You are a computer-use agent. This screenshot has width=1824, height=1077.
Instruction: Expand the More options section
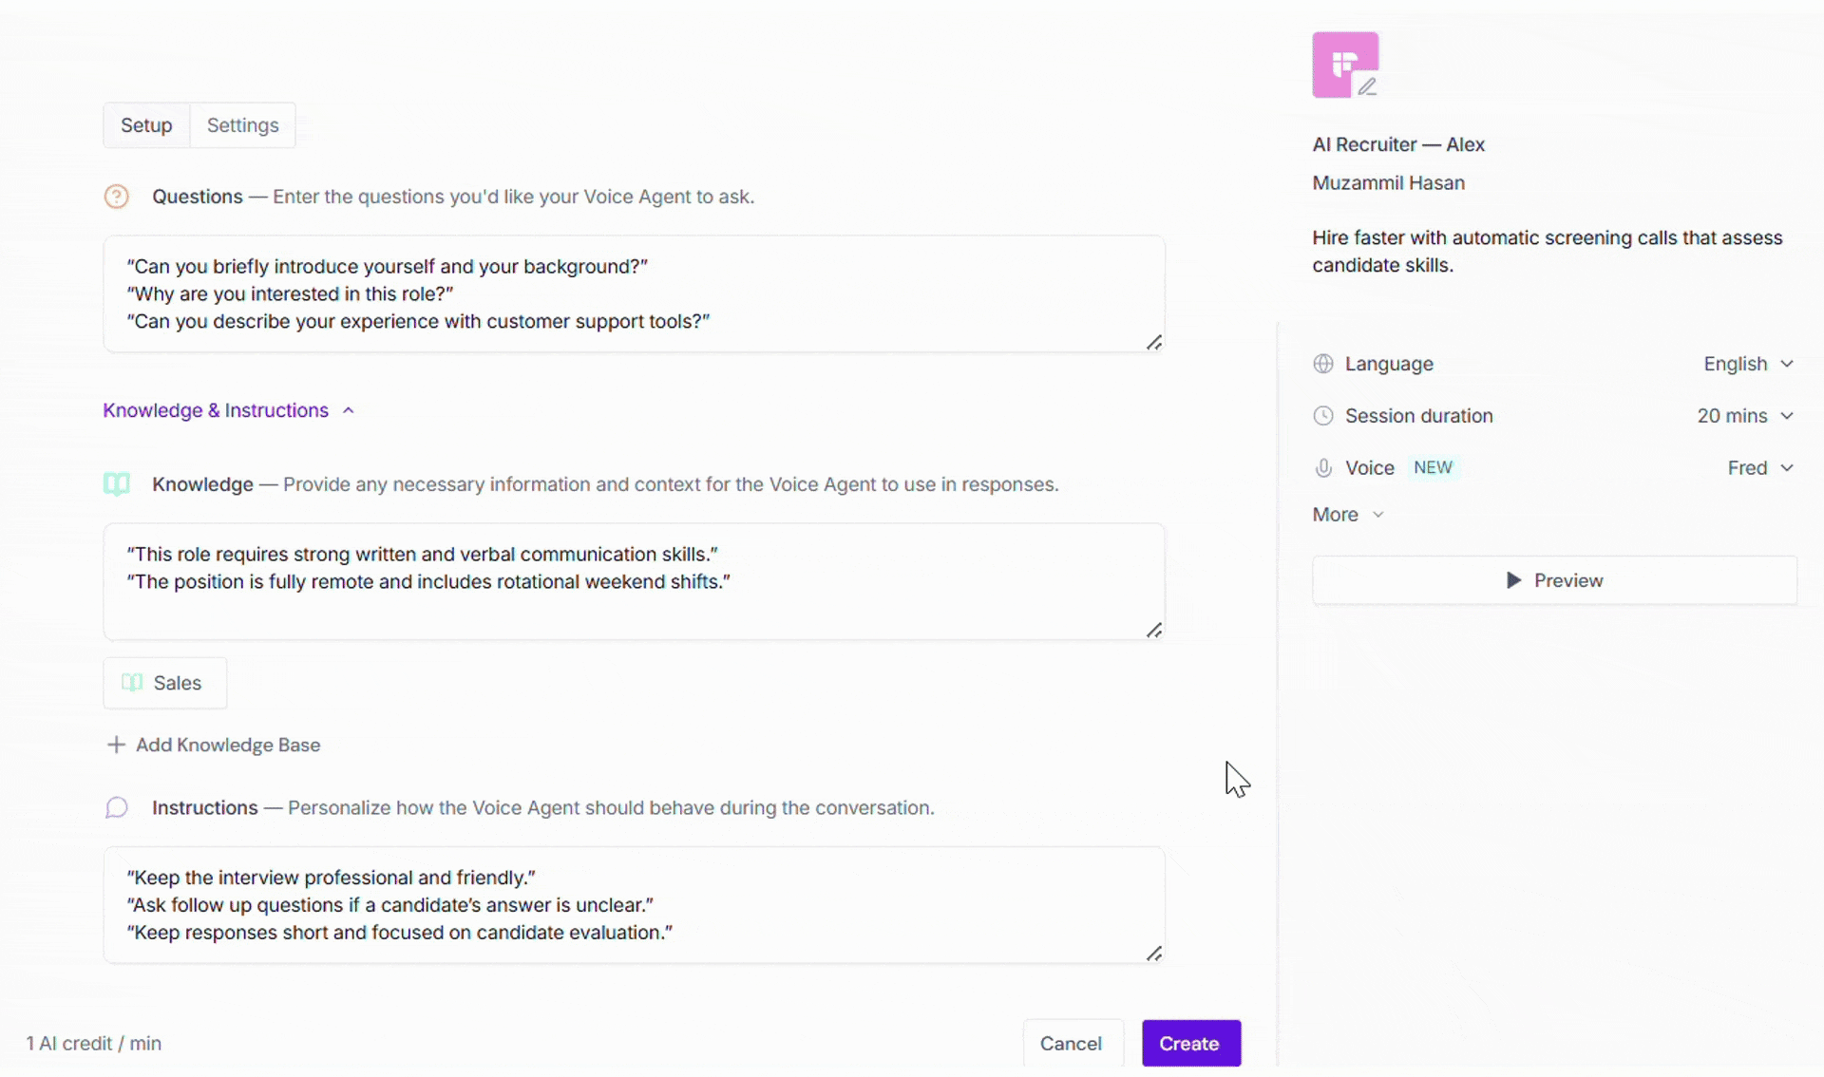(x=1348, y=515)
